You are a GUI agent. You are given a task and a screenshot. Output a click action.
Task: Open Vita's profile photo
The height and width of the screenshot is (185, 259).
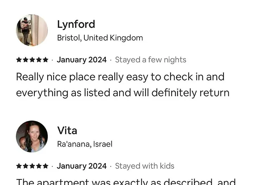32,137
